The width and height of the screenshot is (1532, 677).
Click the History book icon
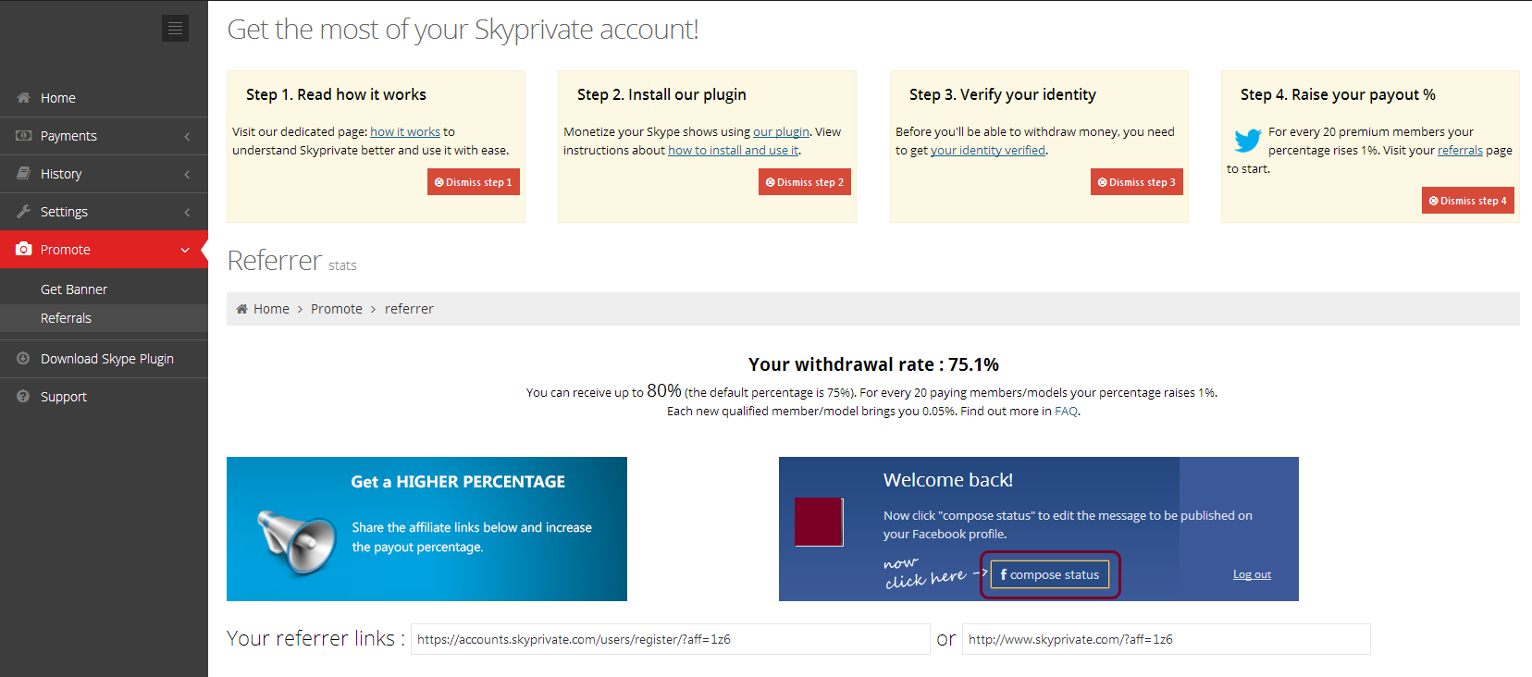tap(24, 173)
